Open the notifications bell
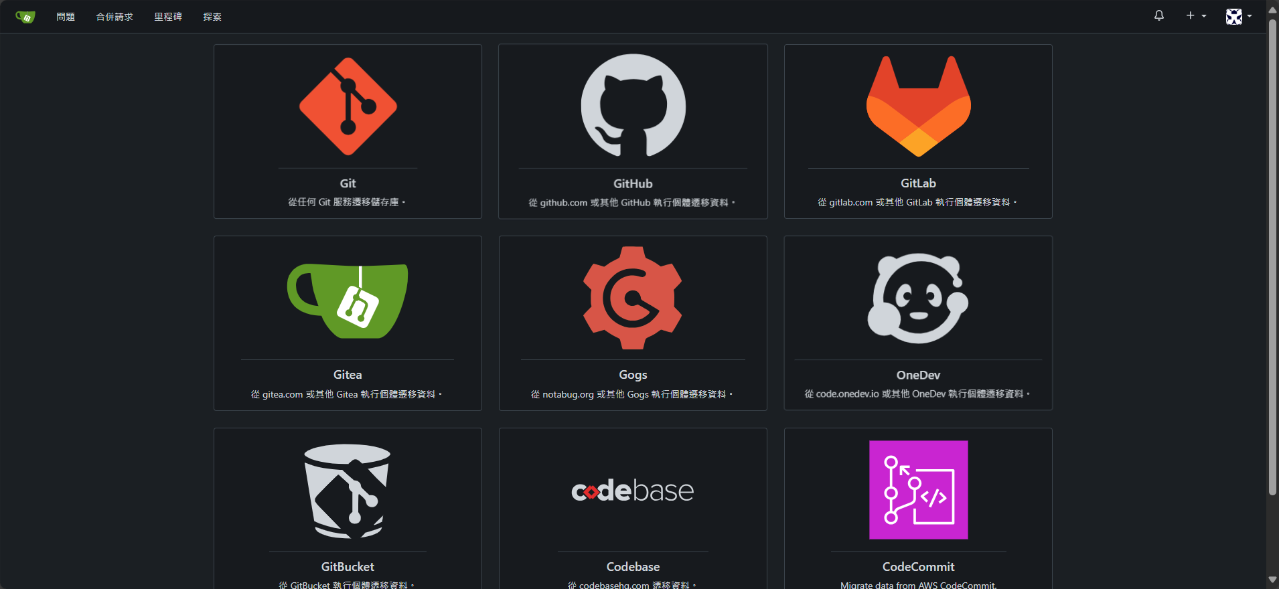1279x589 pixels. tap(1159, 15)
